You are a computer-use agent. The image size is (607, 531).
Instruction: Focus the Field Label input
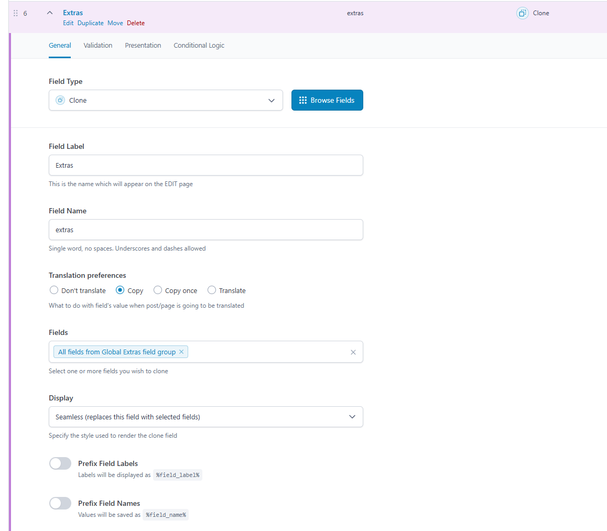(206, 165)
